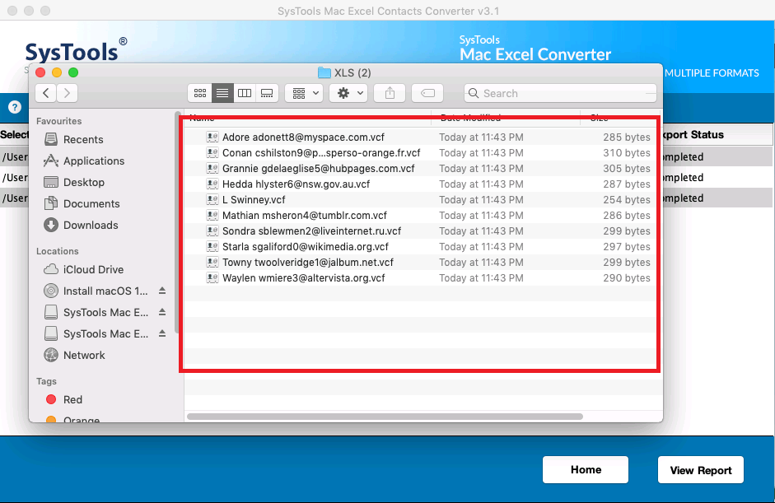Click the vCard icon of Adore file

point(212,137)
